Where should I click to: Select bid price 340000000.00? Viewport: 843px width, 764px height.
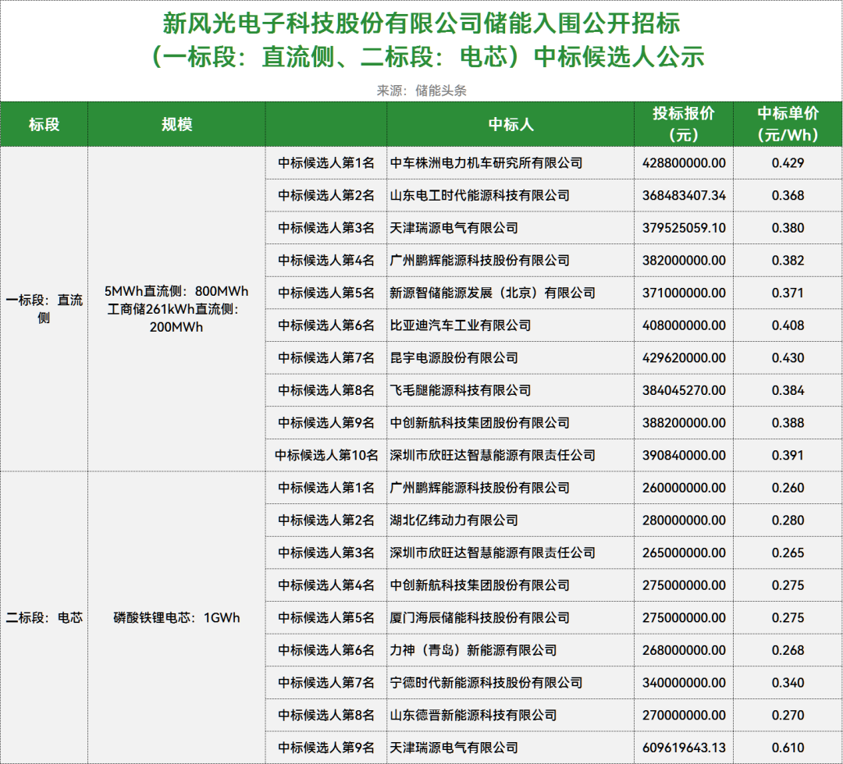pos(684,682)
